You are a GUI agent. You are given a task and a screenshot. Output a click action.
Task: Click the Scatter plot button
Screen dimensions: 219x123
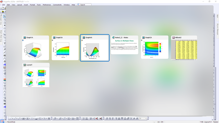coord(15,119)
